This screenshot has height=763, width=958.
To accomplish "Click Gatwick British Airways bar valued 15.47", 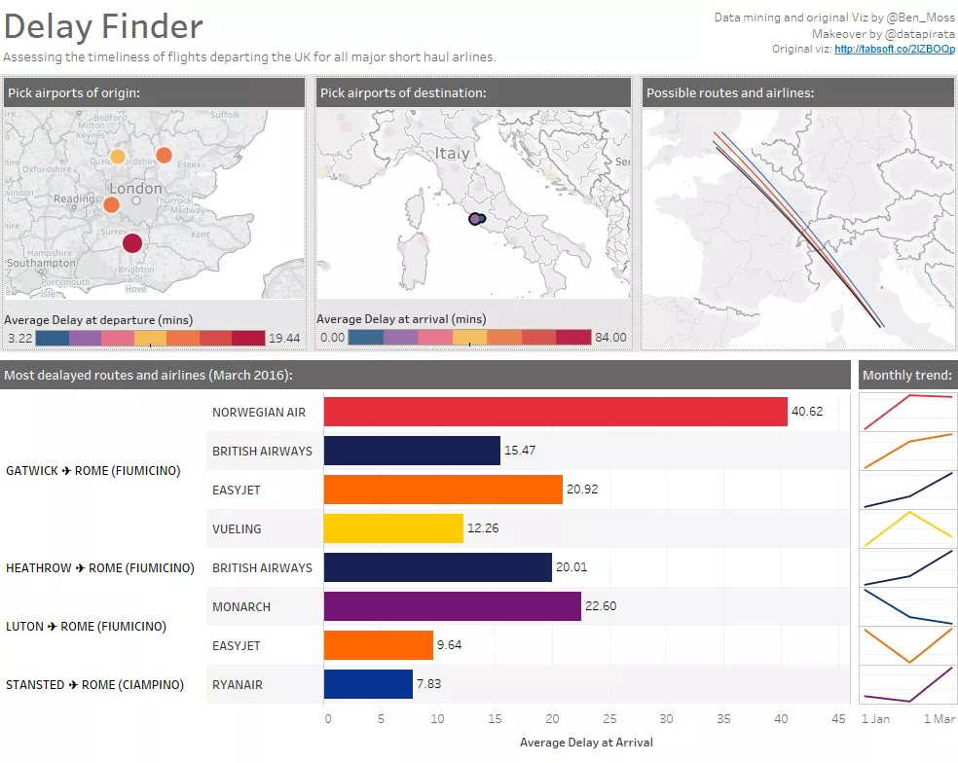I will tap(412, 451).
